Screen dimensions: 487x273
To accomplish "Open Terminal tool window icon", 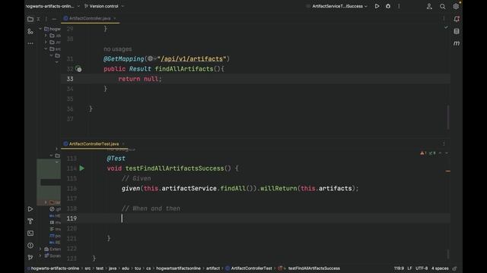I will point(30,233).
